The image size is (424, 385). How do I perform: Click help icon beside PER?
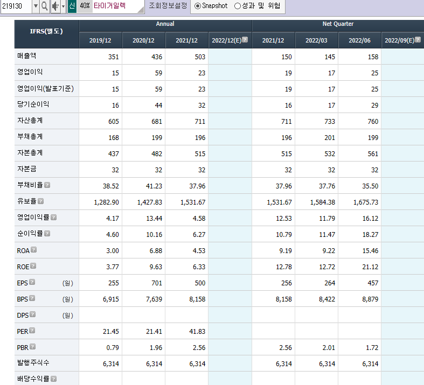32,331
